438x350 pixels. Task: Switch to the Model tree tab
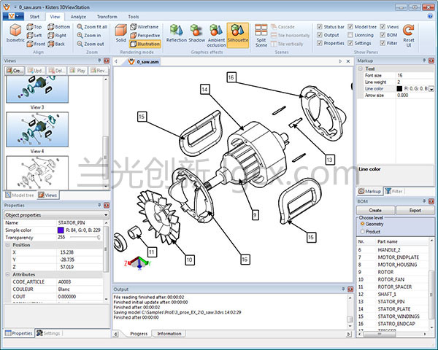coord(21,195)
